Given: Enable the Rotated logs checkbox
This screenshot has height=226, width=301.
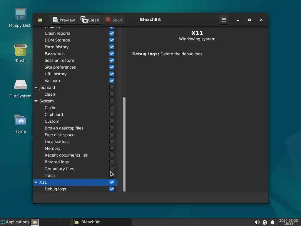Looking at the screenshot, I should (x=112, y=162).
